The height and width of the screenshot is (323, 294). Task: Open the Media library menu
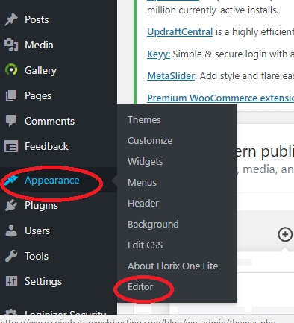point(39,45)
